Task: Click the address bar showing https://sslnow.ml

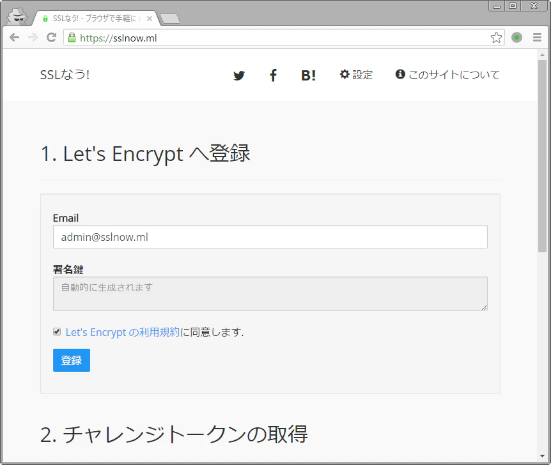Action: (x=284, y=38)
